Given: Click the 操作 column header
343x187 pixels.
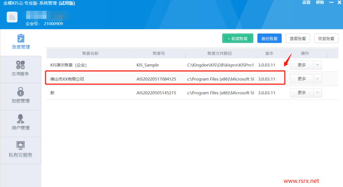Looking at the screenshot, I should [x=305, y=54].
